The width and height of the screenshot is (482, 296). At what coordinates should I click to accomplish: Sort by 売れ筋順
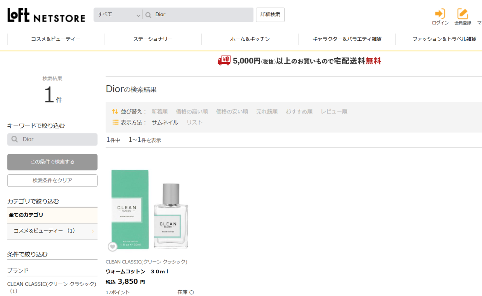267,112
